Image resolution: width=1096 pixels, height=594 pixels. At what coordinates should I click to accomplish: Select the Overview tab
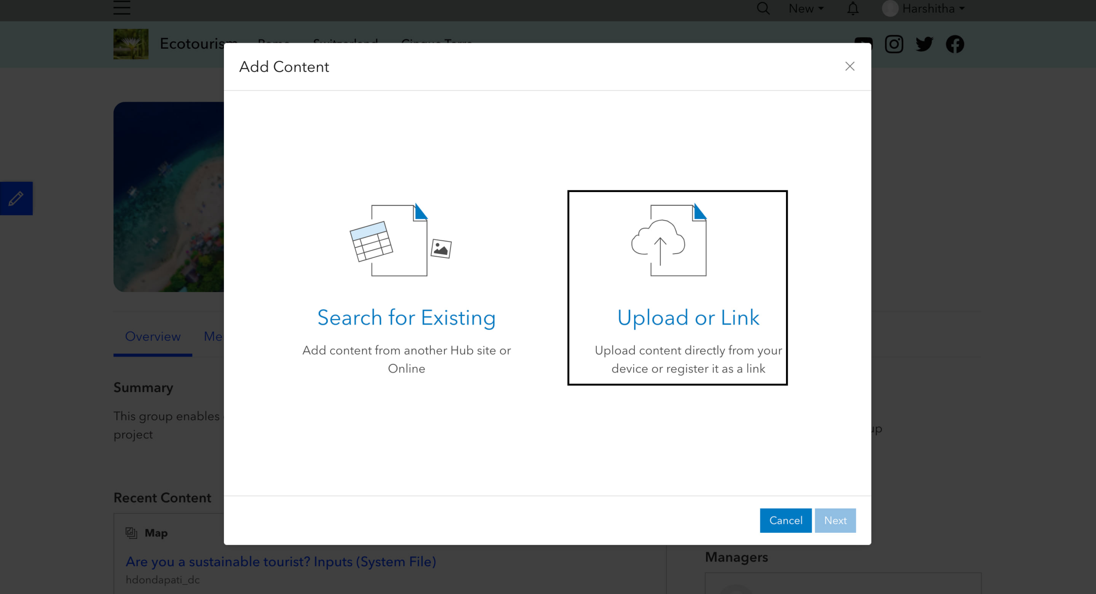point(152,336)
